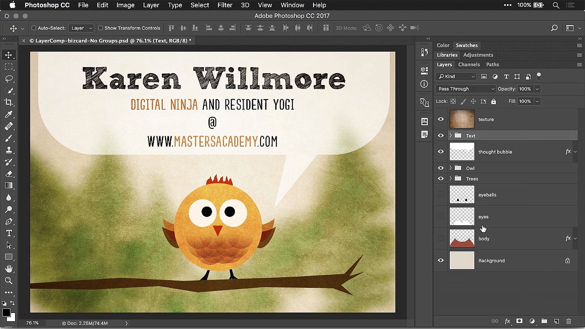Select the Blur tool

[x=9, y=197]
